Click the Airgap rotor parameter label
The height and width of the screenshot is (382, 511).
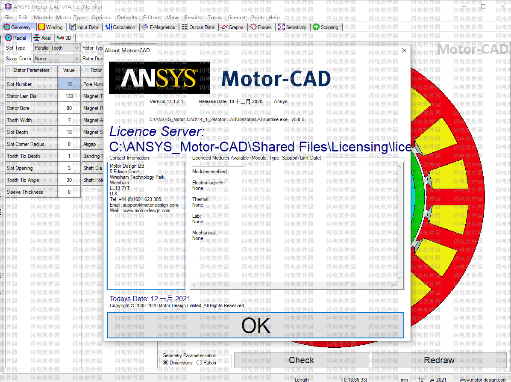point(90,144)
